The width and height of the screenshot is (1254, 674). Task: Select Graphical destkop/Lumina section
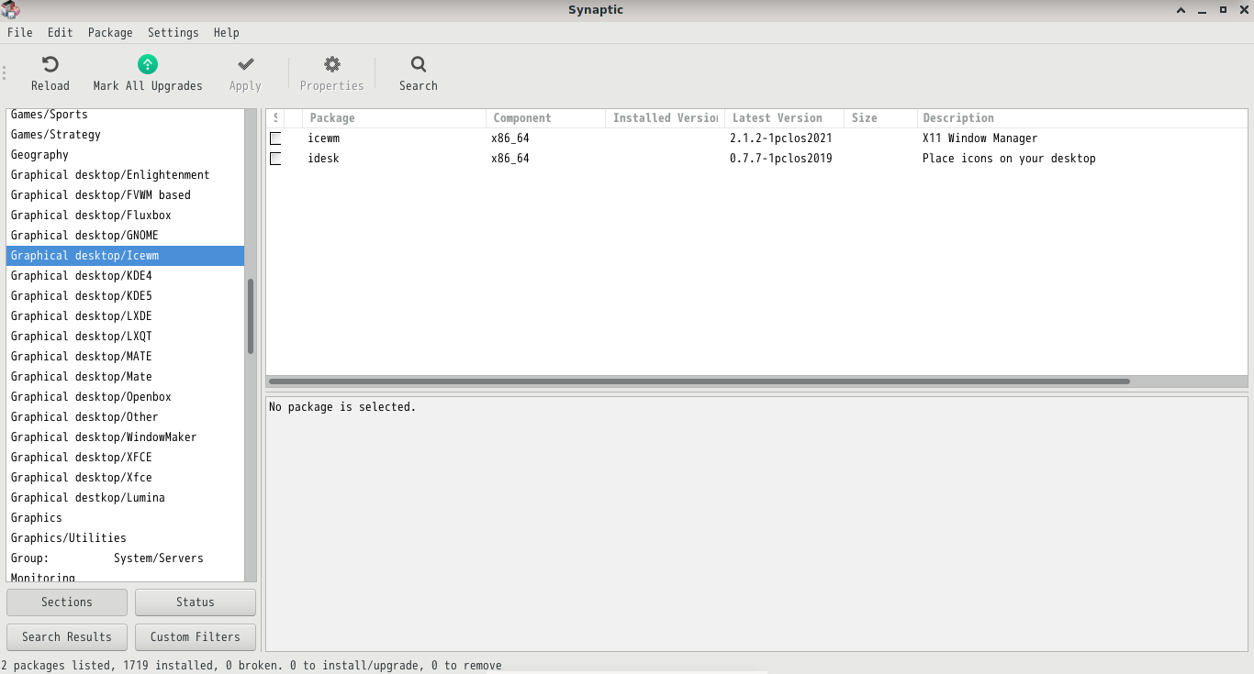[125, 498]
